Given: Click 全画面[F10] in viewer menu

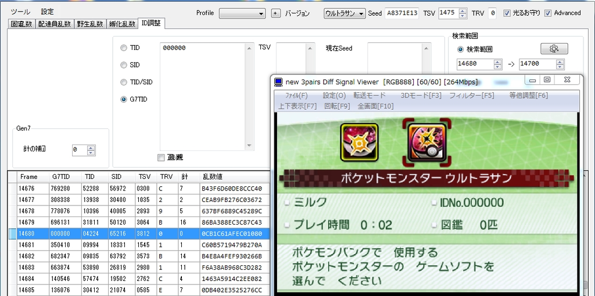Looking at the screenshot, I should (x=376, y=106).
